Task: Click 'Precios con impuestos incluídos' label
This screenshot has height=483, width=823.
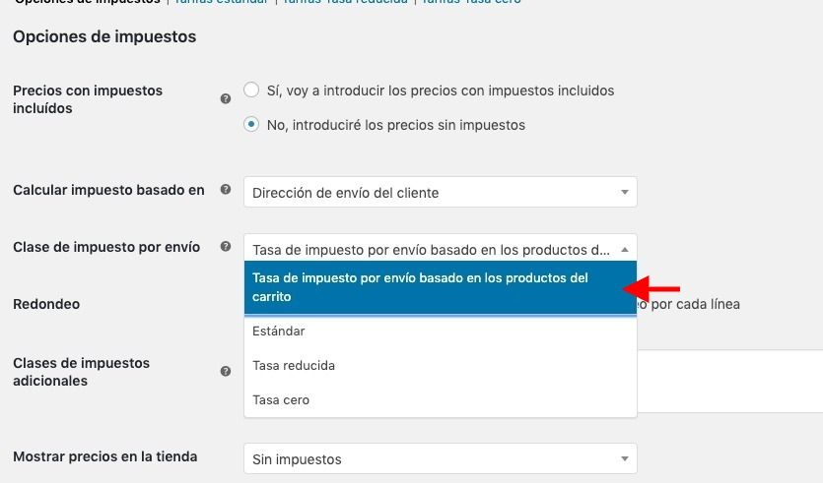Action: [x=88, y=99]
